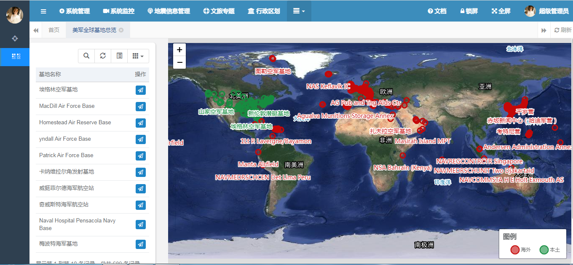Click the 考特尼营 map label
573x265 pixels.
509,132
